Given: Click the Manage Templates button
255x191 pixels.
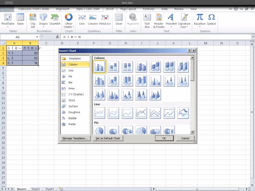Looking at the screenshot, I should point(75,138).
